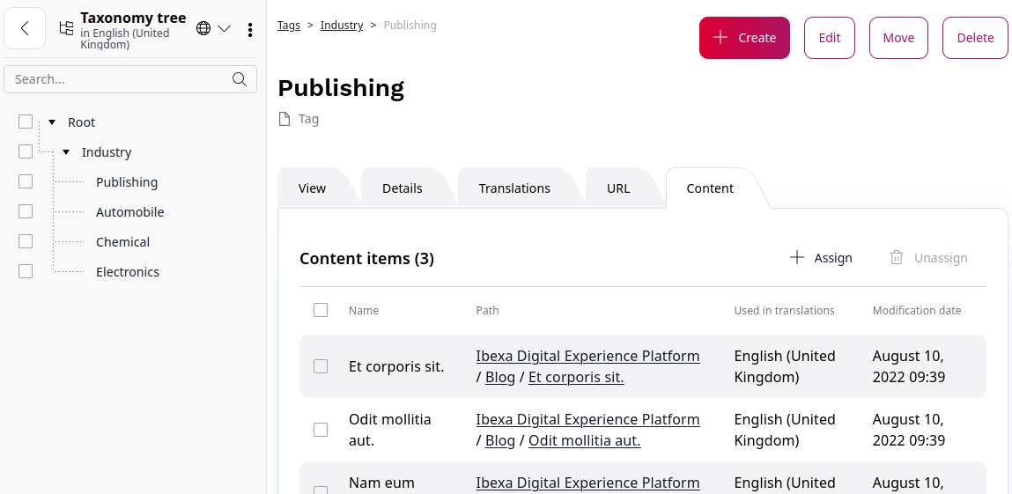Tick the Chemical checkbox in the tree
The width and height of the screenshot is (1012, 494).
pyautogui.click(x=26, y=241)
